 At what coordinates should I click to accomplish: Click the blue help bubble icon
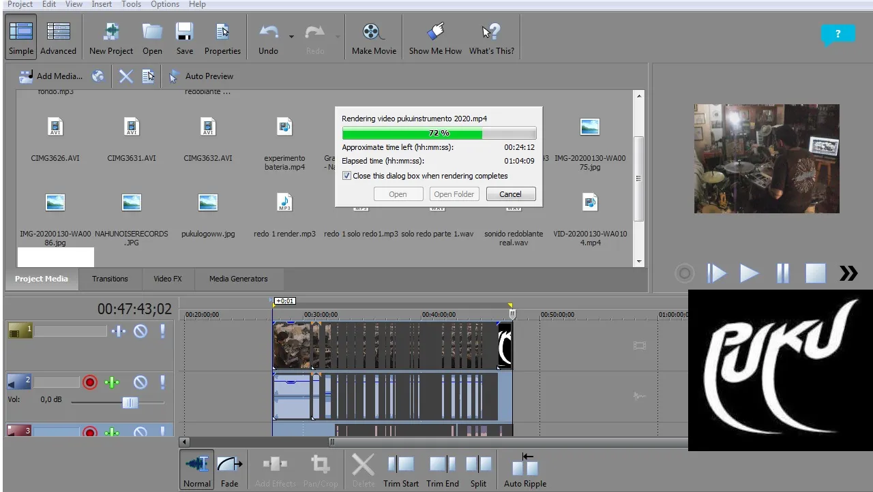point(838,35)
